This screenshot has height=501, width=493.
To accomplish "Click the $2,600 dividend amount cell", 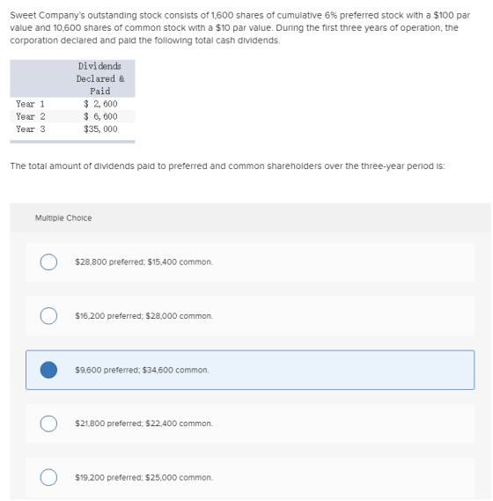I will pos(100,104).
